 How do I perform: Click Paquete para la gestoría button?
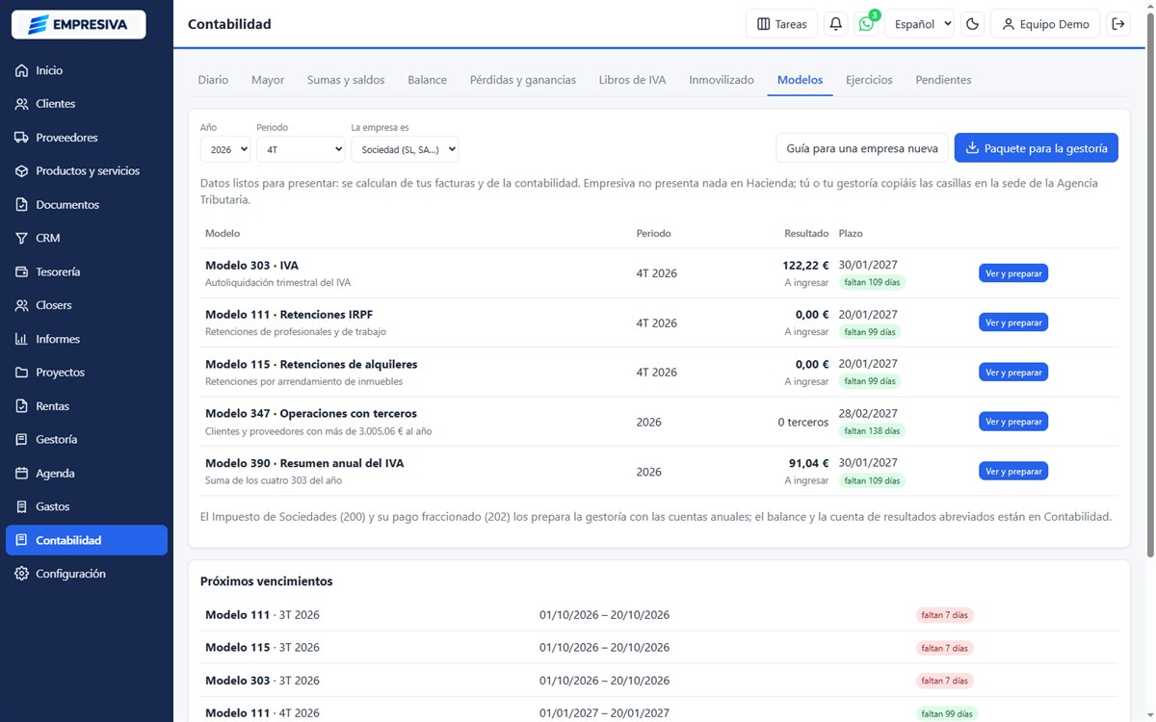click(1037, 148)
